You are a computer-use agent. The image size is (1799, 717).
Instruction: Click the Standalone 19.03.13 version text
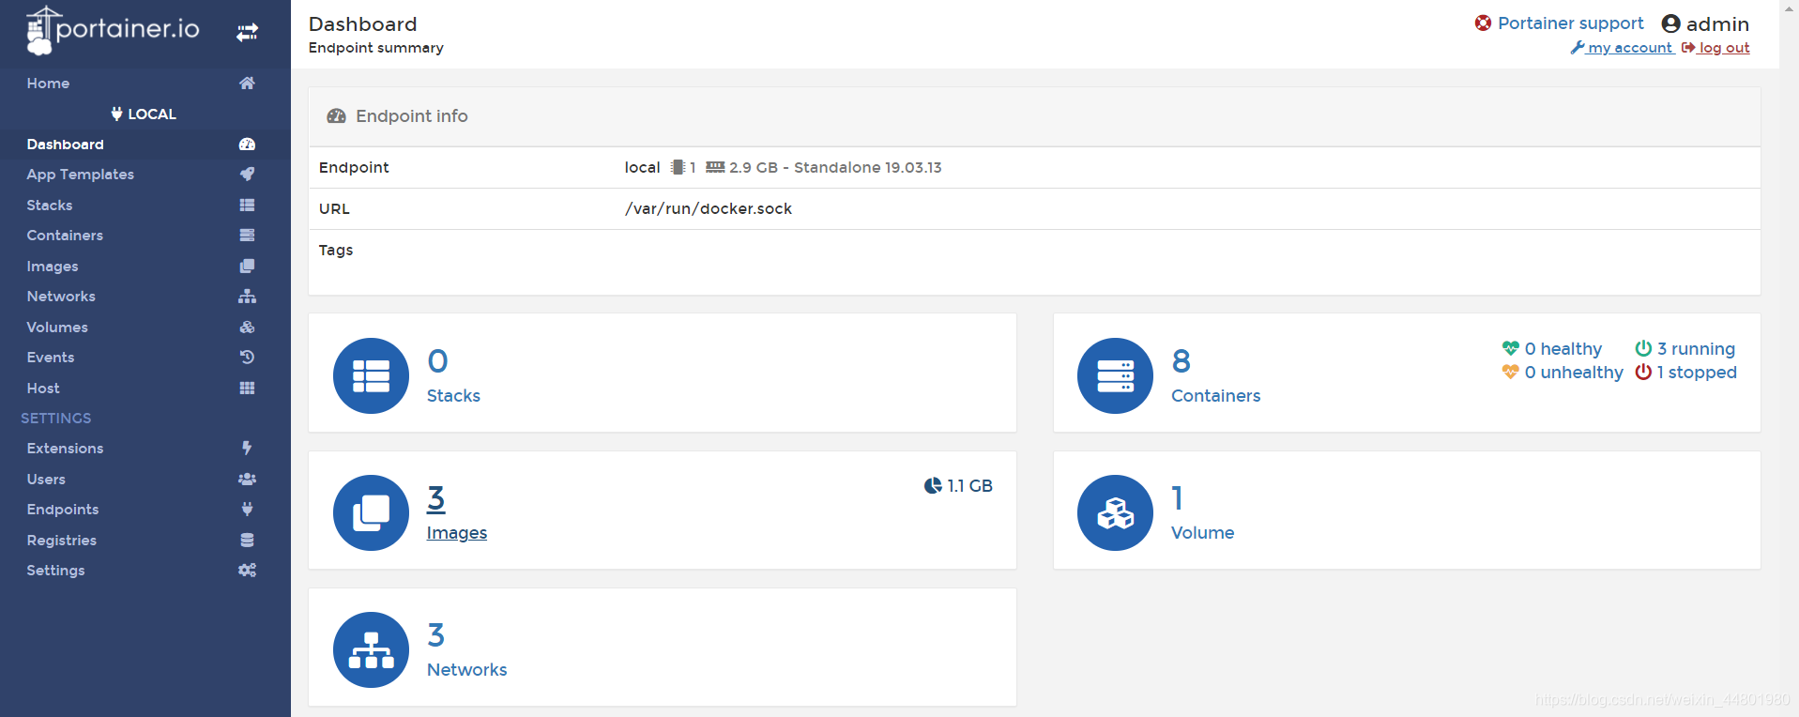pyautogui.click(x=868, y=167)
